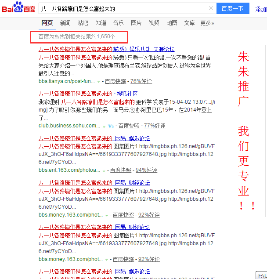Clear the search box with the X icon
Image resolution: width=267 pixels, height=279 pixels.
pos(211,8)
